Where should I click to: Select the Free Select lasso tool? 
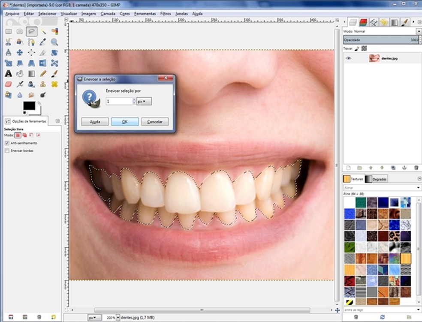[x=31, y=31]
